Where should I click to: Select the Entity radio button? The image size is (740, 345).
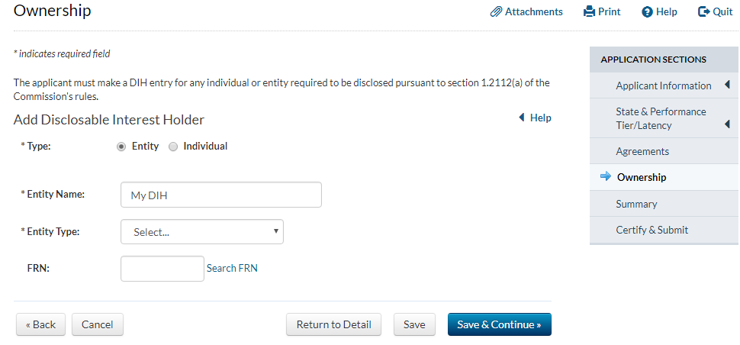coord(121,147)
